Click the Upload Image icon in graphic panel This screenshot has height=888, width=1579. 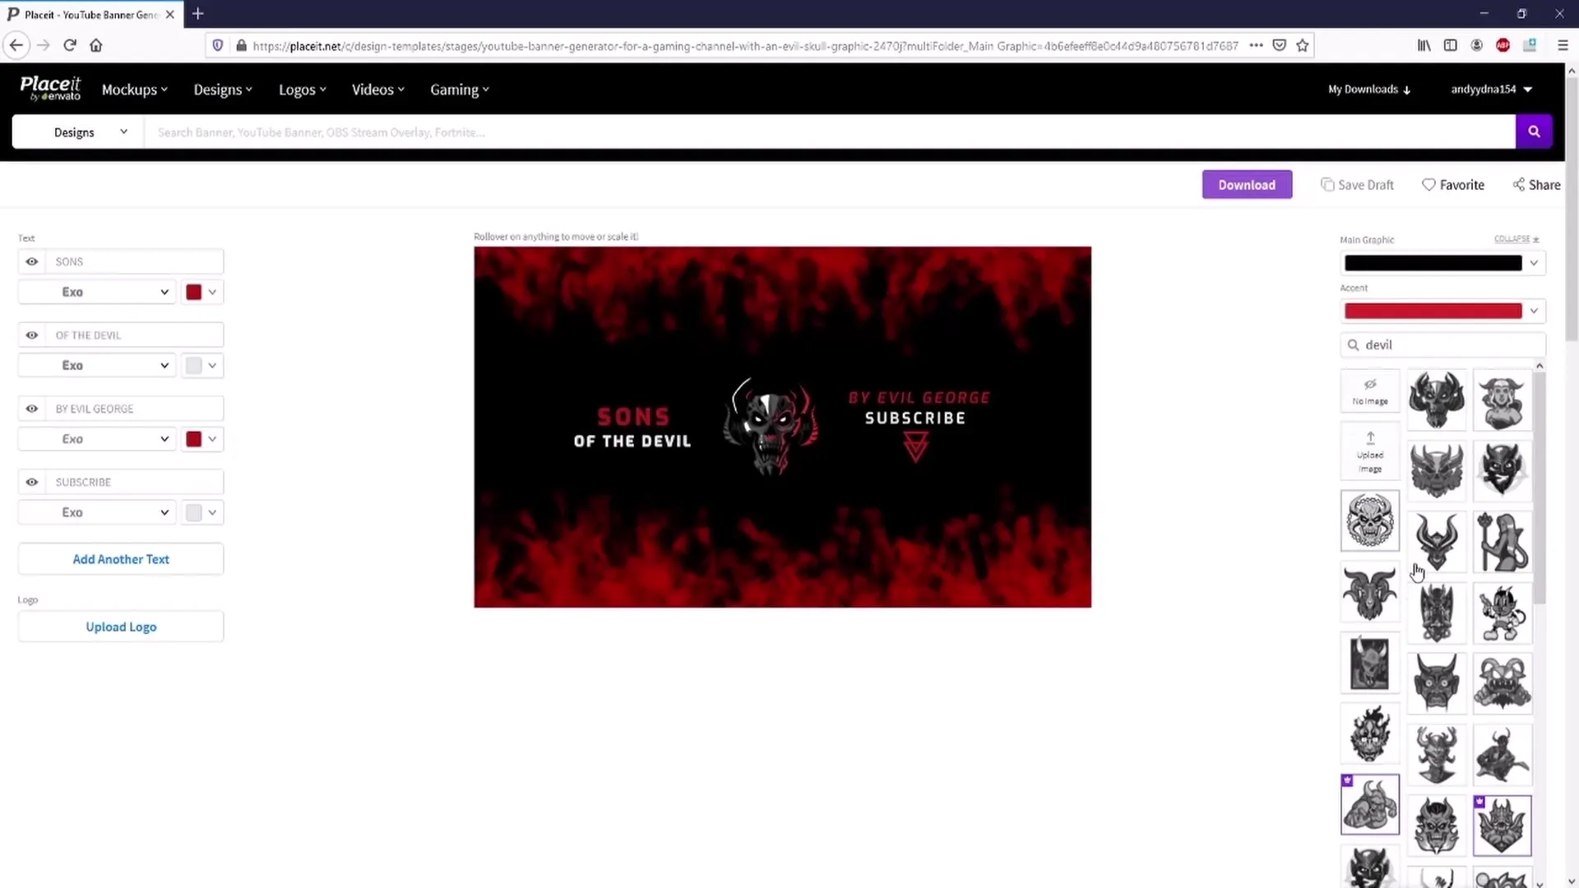[1371, 452]
